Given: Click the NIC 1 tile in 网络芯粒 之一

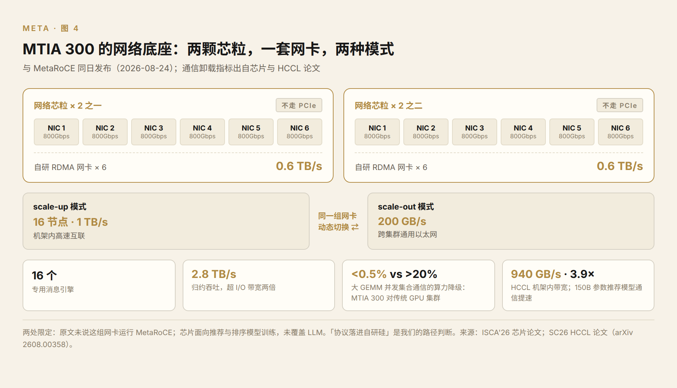Looking at the screenshot, I should point(56,132).
